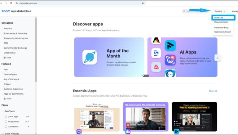Click the arrow badge on third Essential Apps card
This screenshot has height=135, width=238.
pos(177,131)
